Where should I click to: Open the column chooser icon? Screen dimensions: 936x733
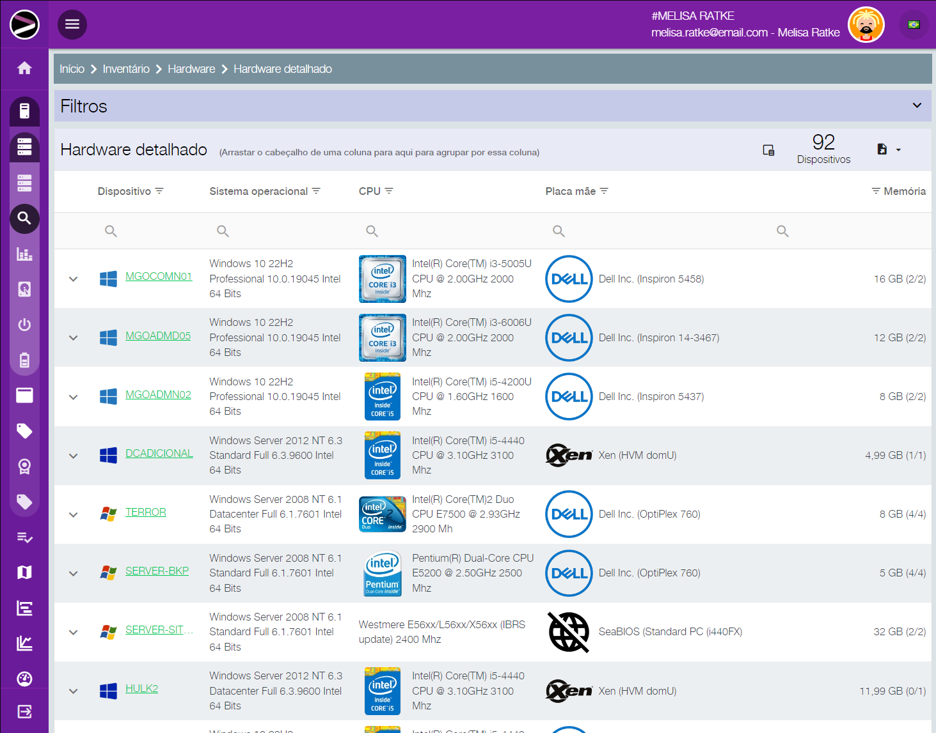pyautogui.click(x=768, y=150)
